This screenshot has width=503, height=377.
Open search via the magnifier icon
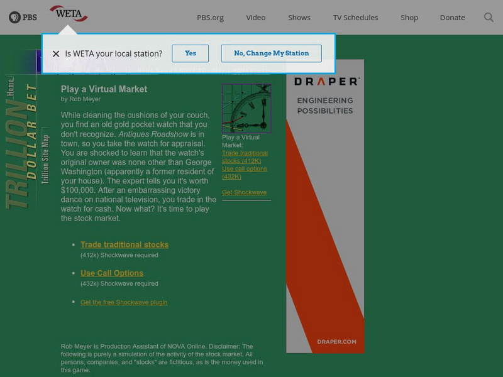489,18
